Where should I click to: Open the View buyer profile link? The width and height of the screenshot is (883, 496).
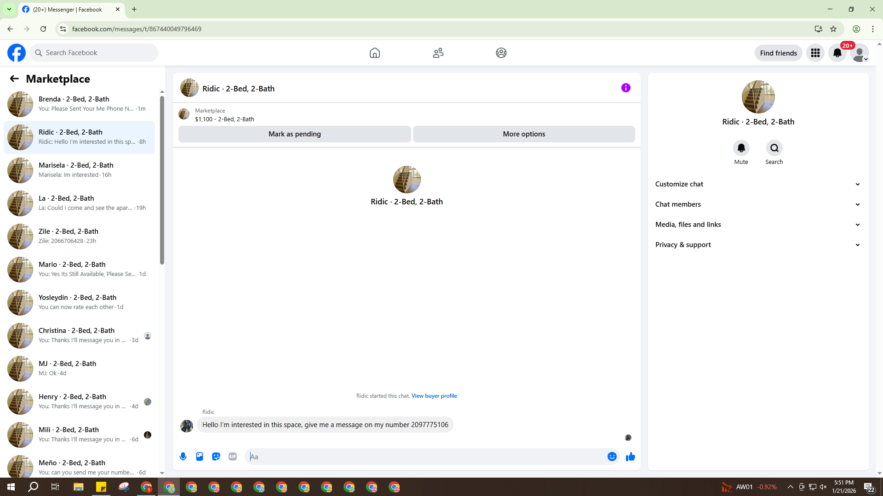434,396
